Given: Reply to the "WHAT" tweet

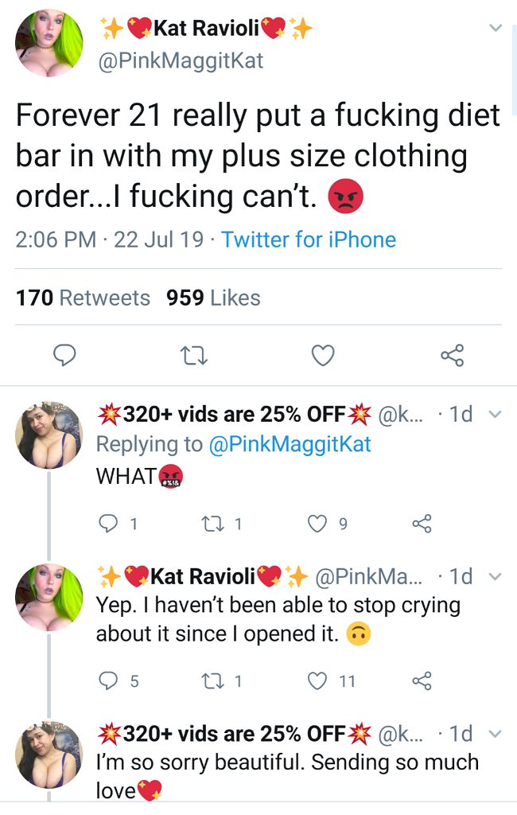Looking at the screenshot, I should coord(108,524).
